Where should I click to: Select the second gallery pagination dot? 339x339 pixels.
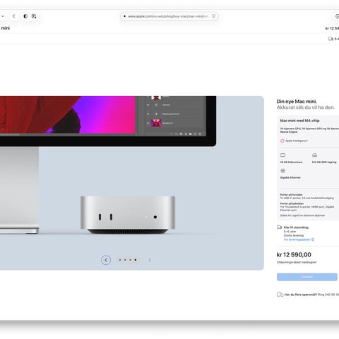coord(125,260)
